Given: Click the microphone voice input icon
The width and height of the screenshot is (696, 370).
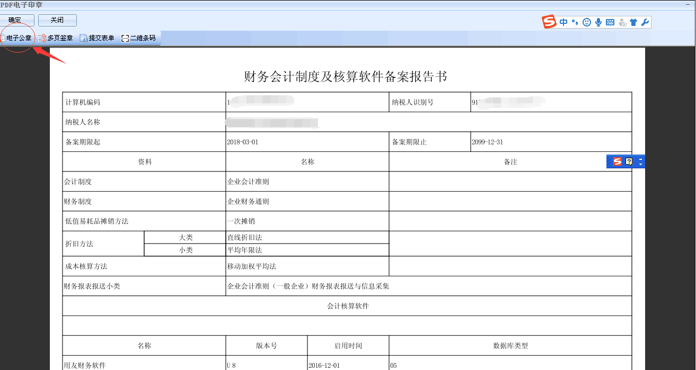Looking at the screenshot, I should click(598, 22).
